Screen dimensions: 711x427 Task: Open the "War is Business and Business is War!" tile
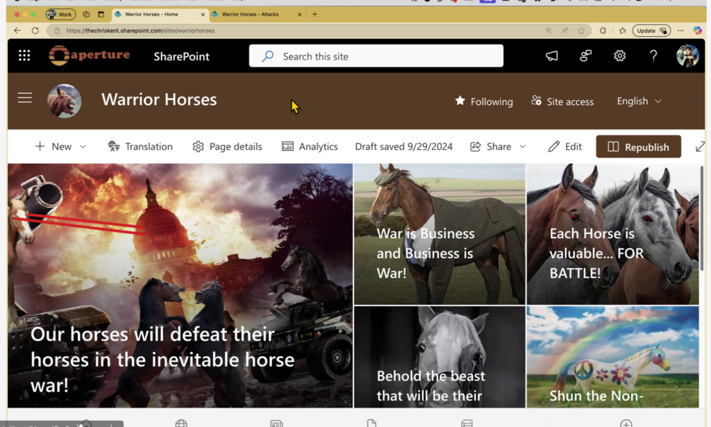[x=440, y=234]
